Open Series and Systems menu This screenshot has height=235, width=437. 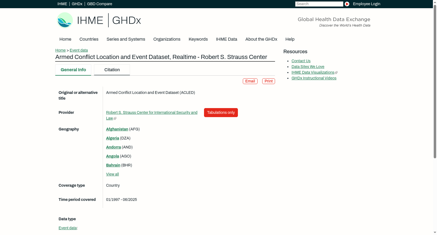pos(126,39)
